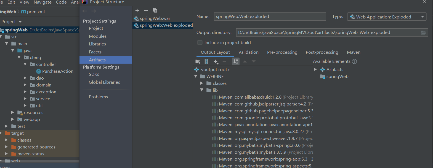Viewport: 433px width, 168px height.
Task: Select maven-status folder in project tree
Action: (x=31, y=154)
